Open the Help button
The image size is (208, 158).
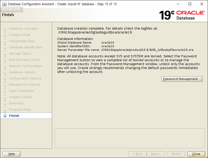point(12,154)
